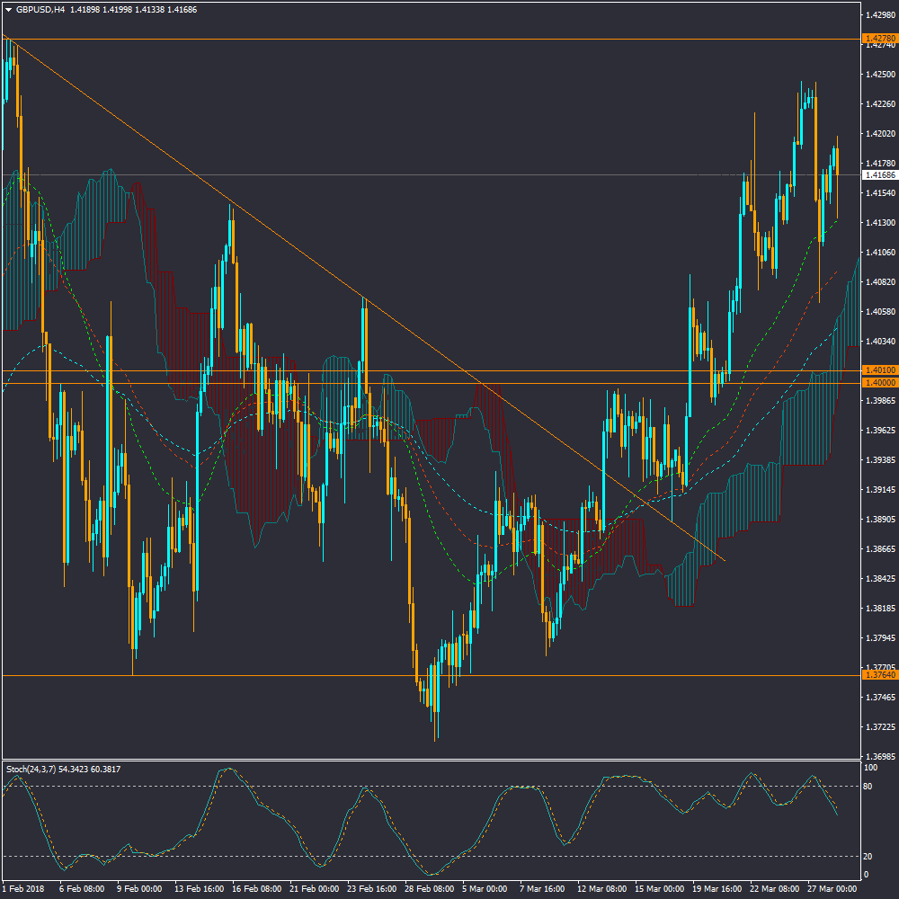The height and width of the screenshot is (899, 899).
Task: Click the 27 Mar 00:00 time label
Action: point(832,889)
